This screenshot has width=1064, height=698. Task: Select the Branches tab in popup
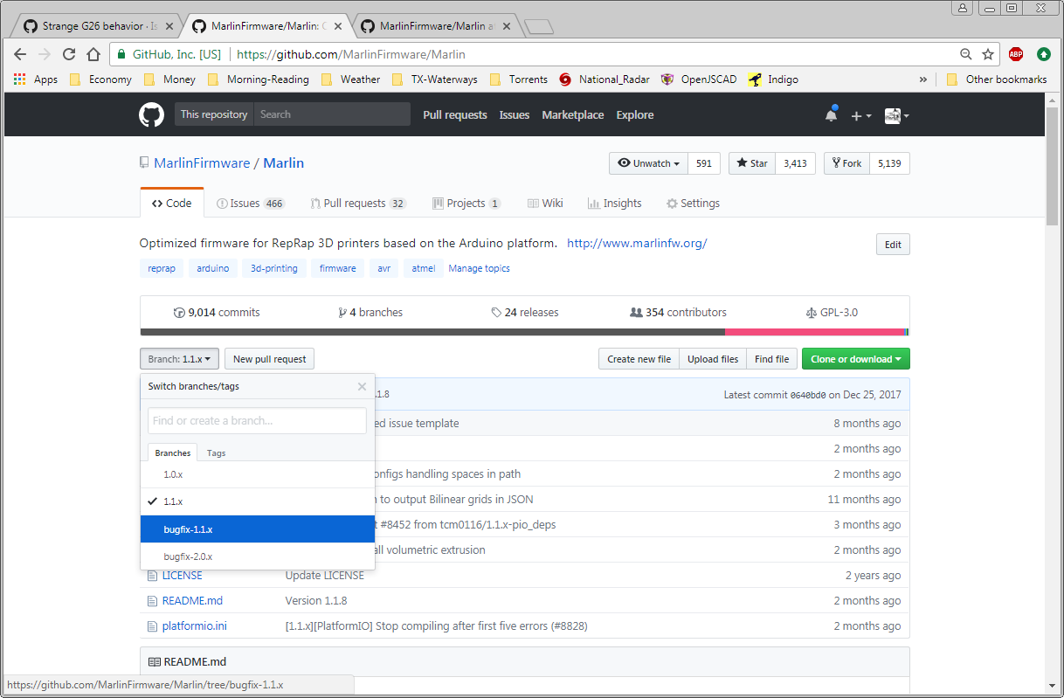coord(173,453)
